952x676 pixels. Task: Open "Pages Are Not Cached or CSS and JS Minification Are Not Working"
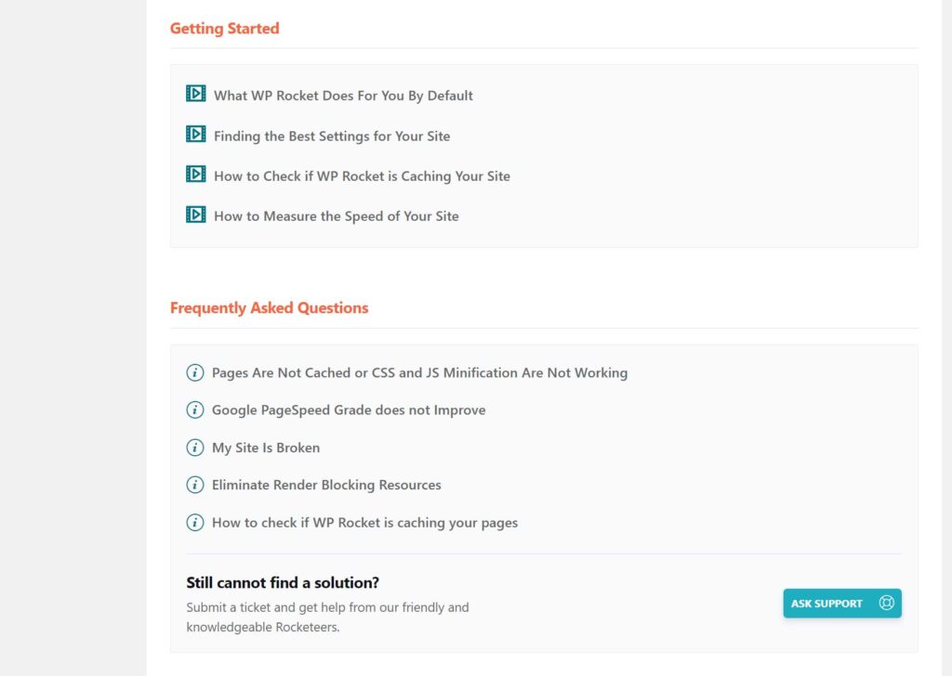click(420, 372)
